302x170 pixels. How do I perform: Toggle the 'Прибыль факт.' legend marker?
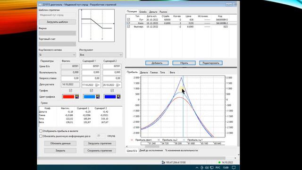tap(132, 140)
